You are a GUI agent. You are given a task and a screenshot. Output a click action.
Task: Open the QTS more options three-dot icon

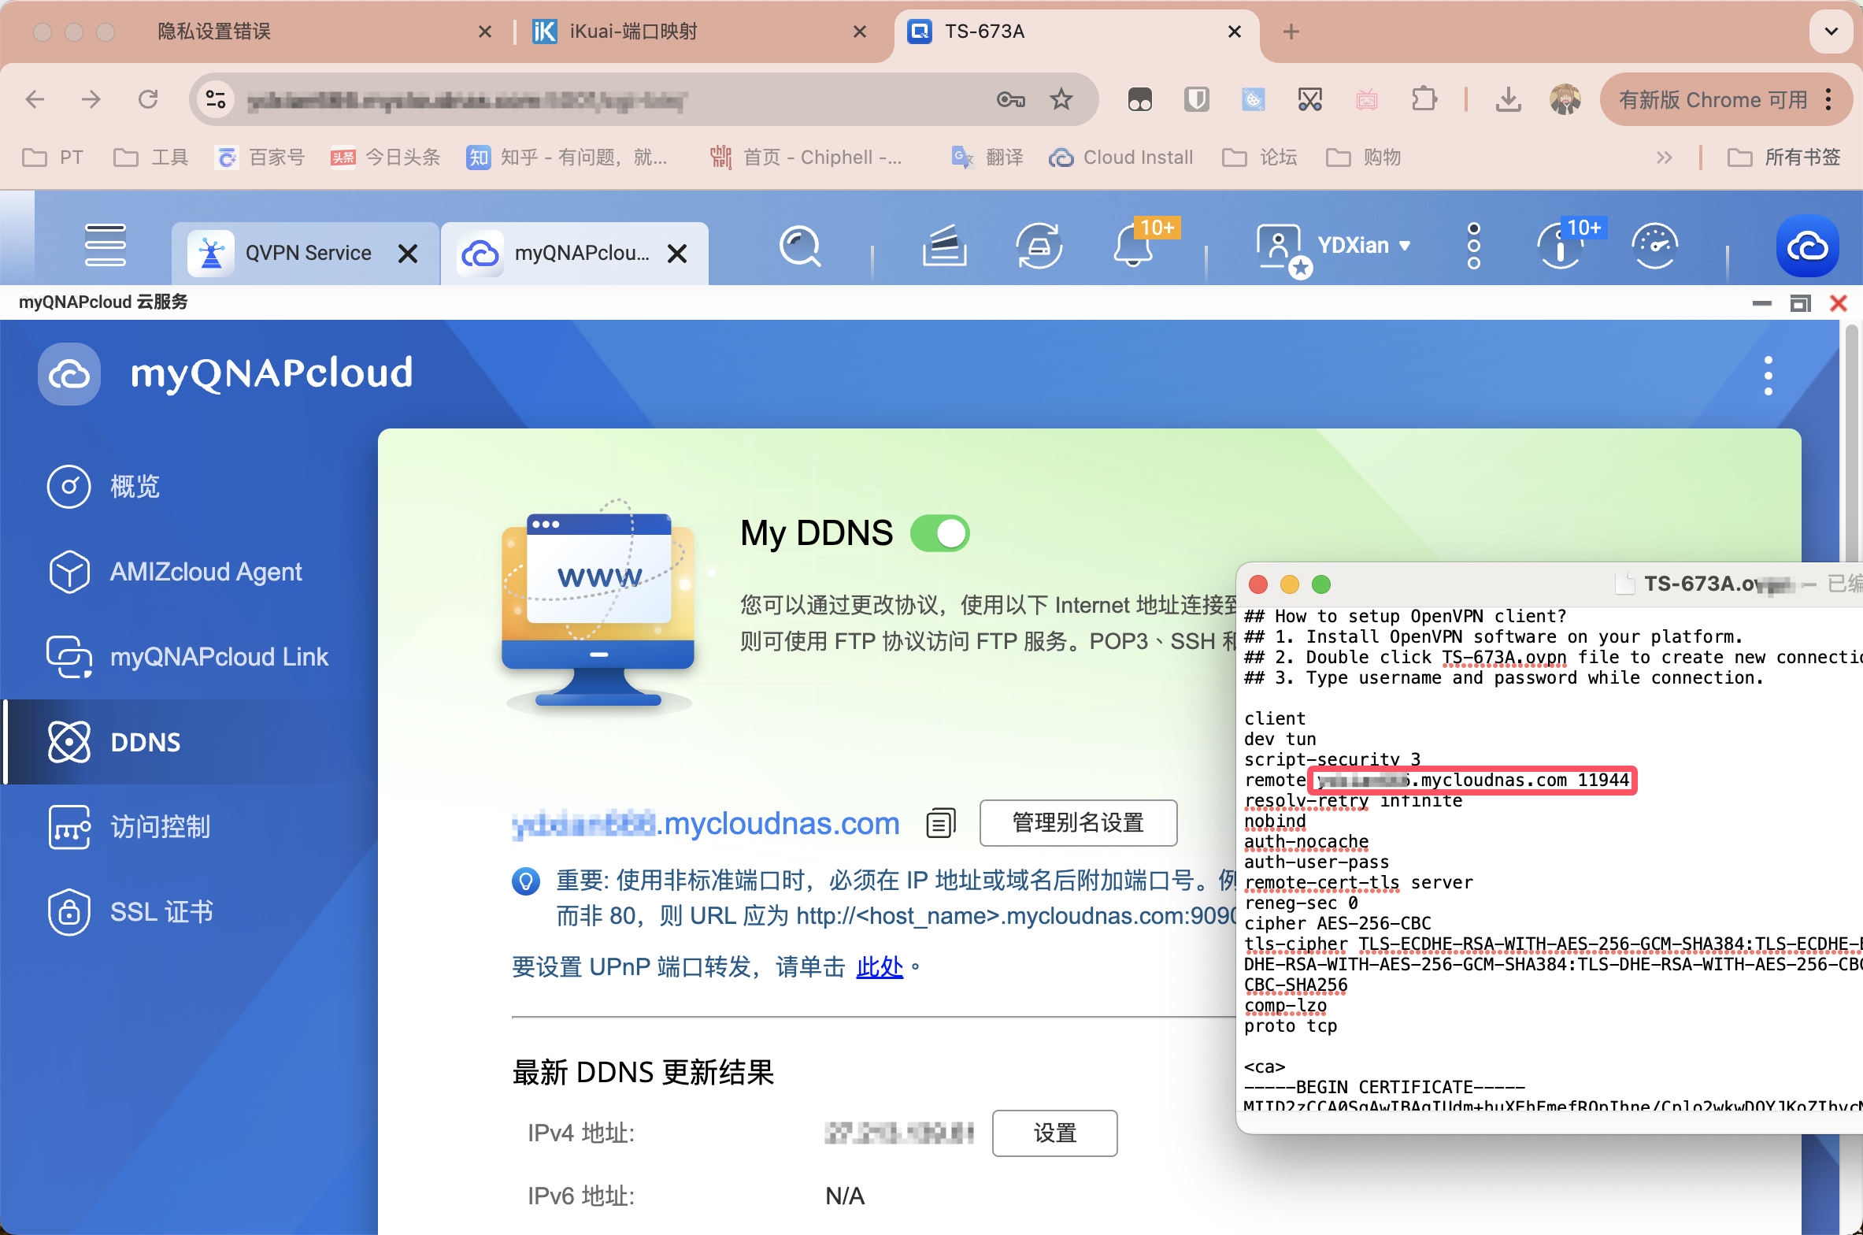tap(1474, 247)
